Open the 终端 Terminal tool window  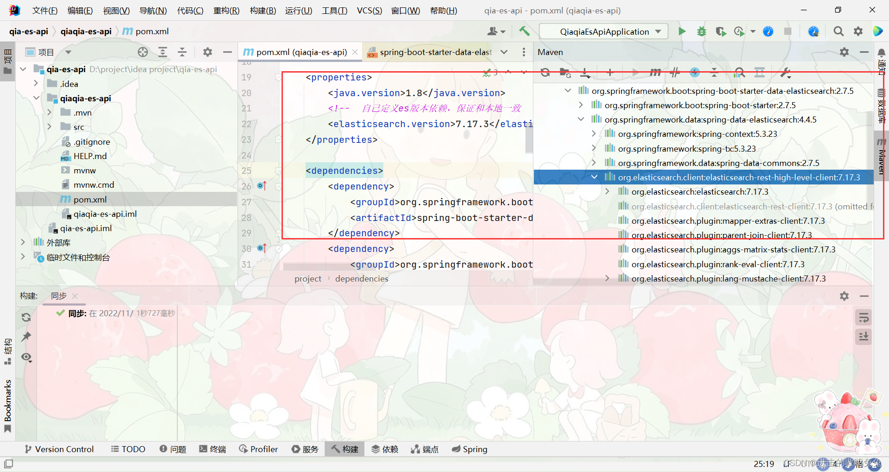(x=213, y=449)
